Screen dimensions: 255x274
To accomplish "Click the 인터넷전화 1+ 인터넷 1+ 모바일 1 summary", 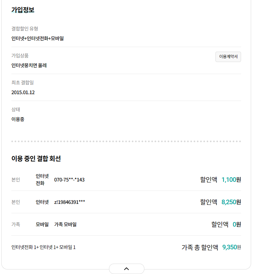I will (x=43, y=247).
